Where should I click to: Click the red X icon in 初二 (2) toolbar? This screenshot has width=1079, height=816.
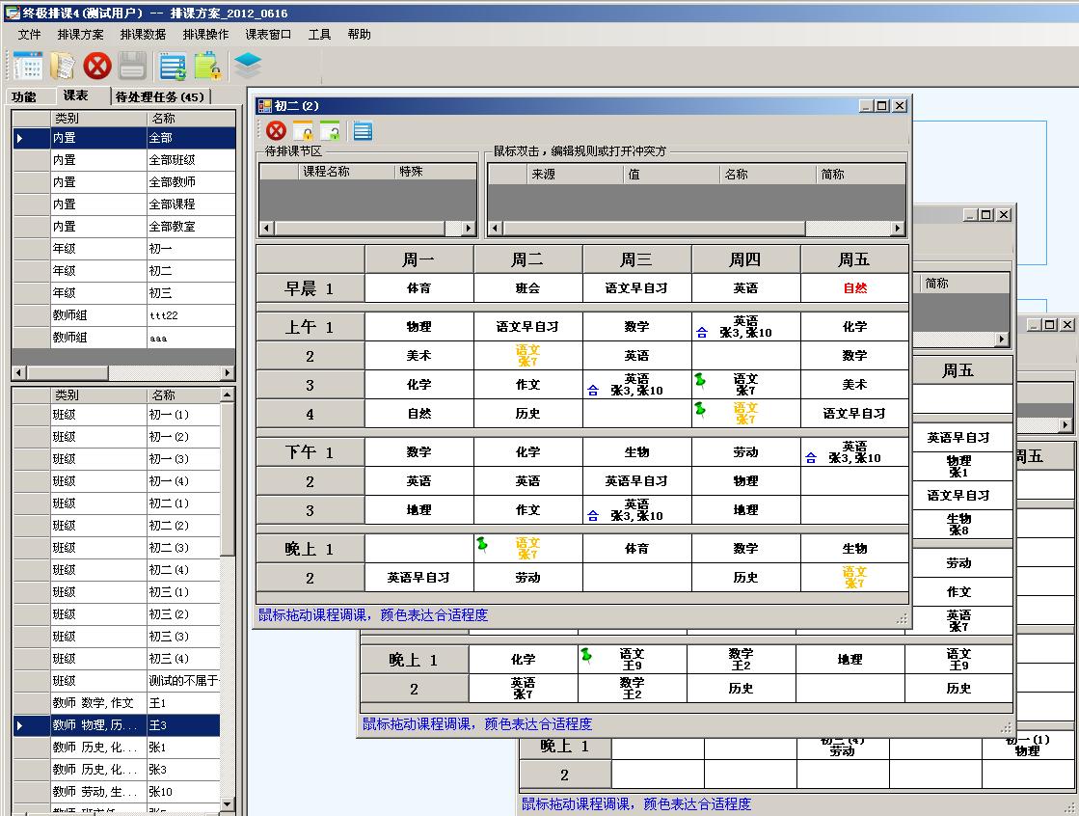pyautogui.click(x=276, y=130)
